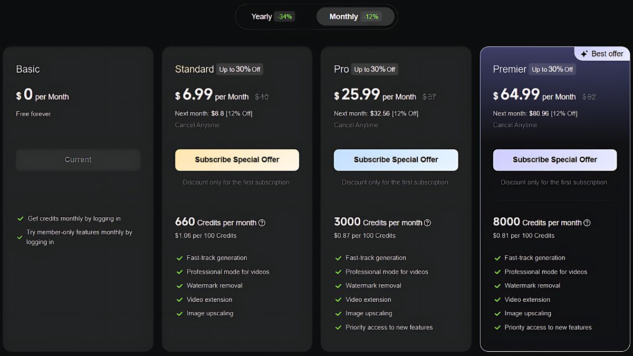The height and width of the screenshot is (356, 633).
Task: Click the Standard plan Up to 30% Off tag
Action: pyautogui.click(x=239, y=69)
